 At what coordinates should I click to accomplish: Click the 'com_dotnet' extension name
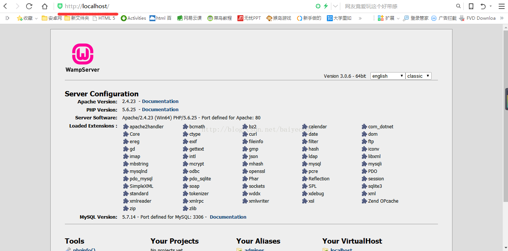tap(381, 127)
